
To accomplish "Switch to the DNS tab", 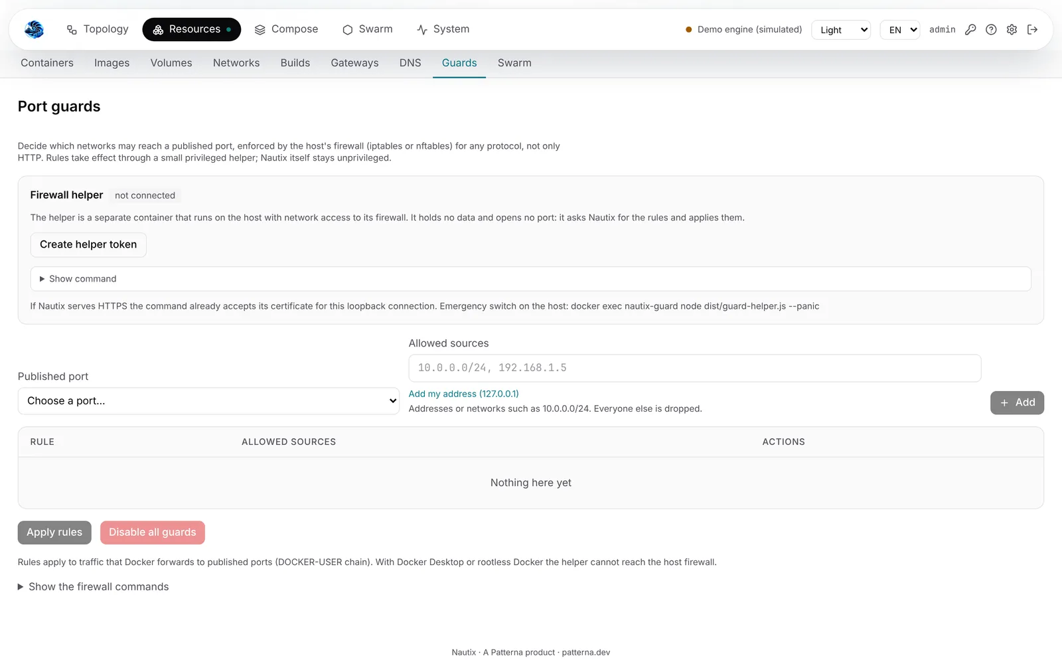I will coord(410,63).
